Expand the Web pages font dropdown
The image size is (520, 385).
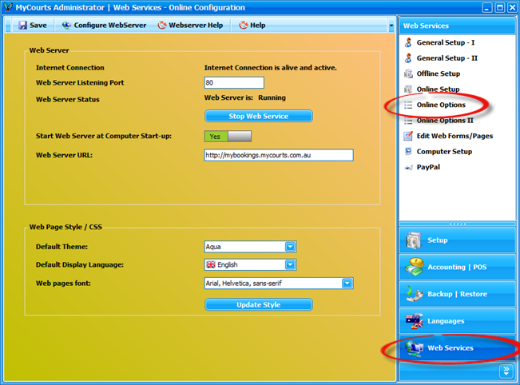click(x=347, y=283)
